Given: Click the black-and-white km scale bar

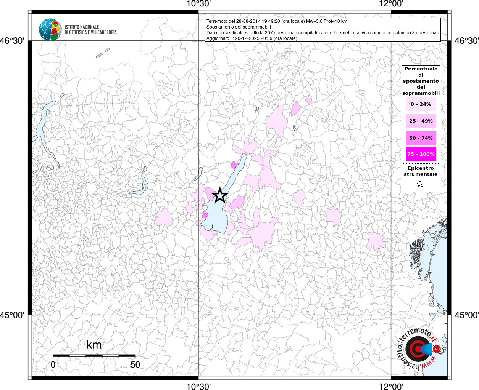Looking at the screenshot, I should pyautogui.click(x=94, y=356).
